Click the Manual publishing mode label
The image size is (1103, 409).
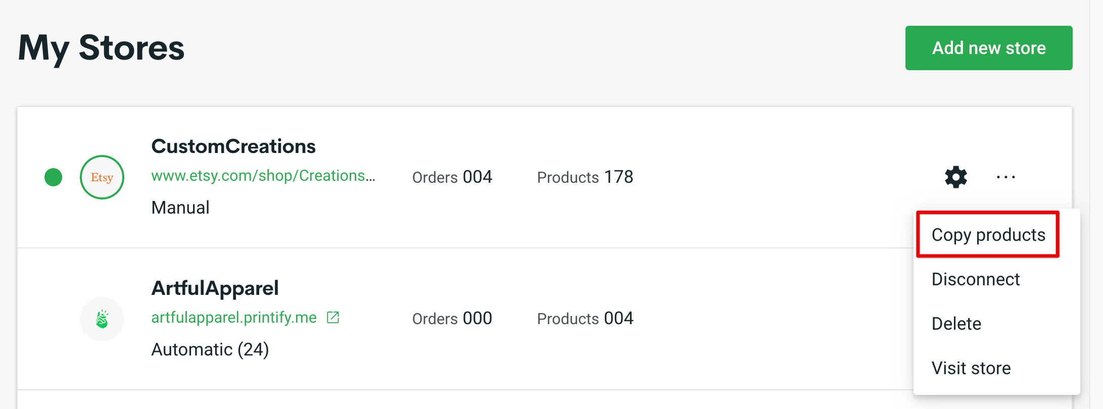tap(180, 207)
